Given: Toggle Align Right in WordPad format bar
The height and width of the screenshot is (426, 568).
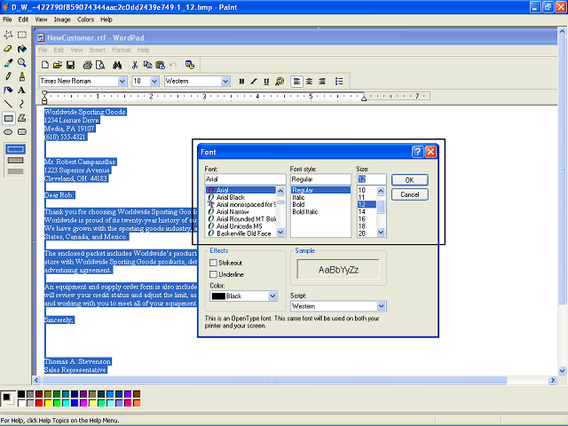Looking at the screenshot, I should click(x=321, y=81).
